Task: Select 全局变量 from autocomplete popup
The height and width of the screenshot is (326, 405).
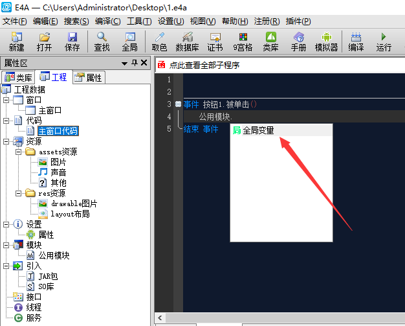Action: (x=258, y=130)
